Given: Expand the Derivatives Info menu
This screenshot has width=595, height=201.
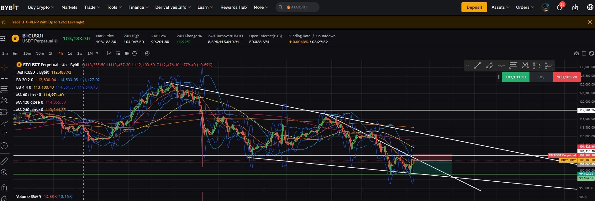Looking at the screenshot, I should (173, 7).
